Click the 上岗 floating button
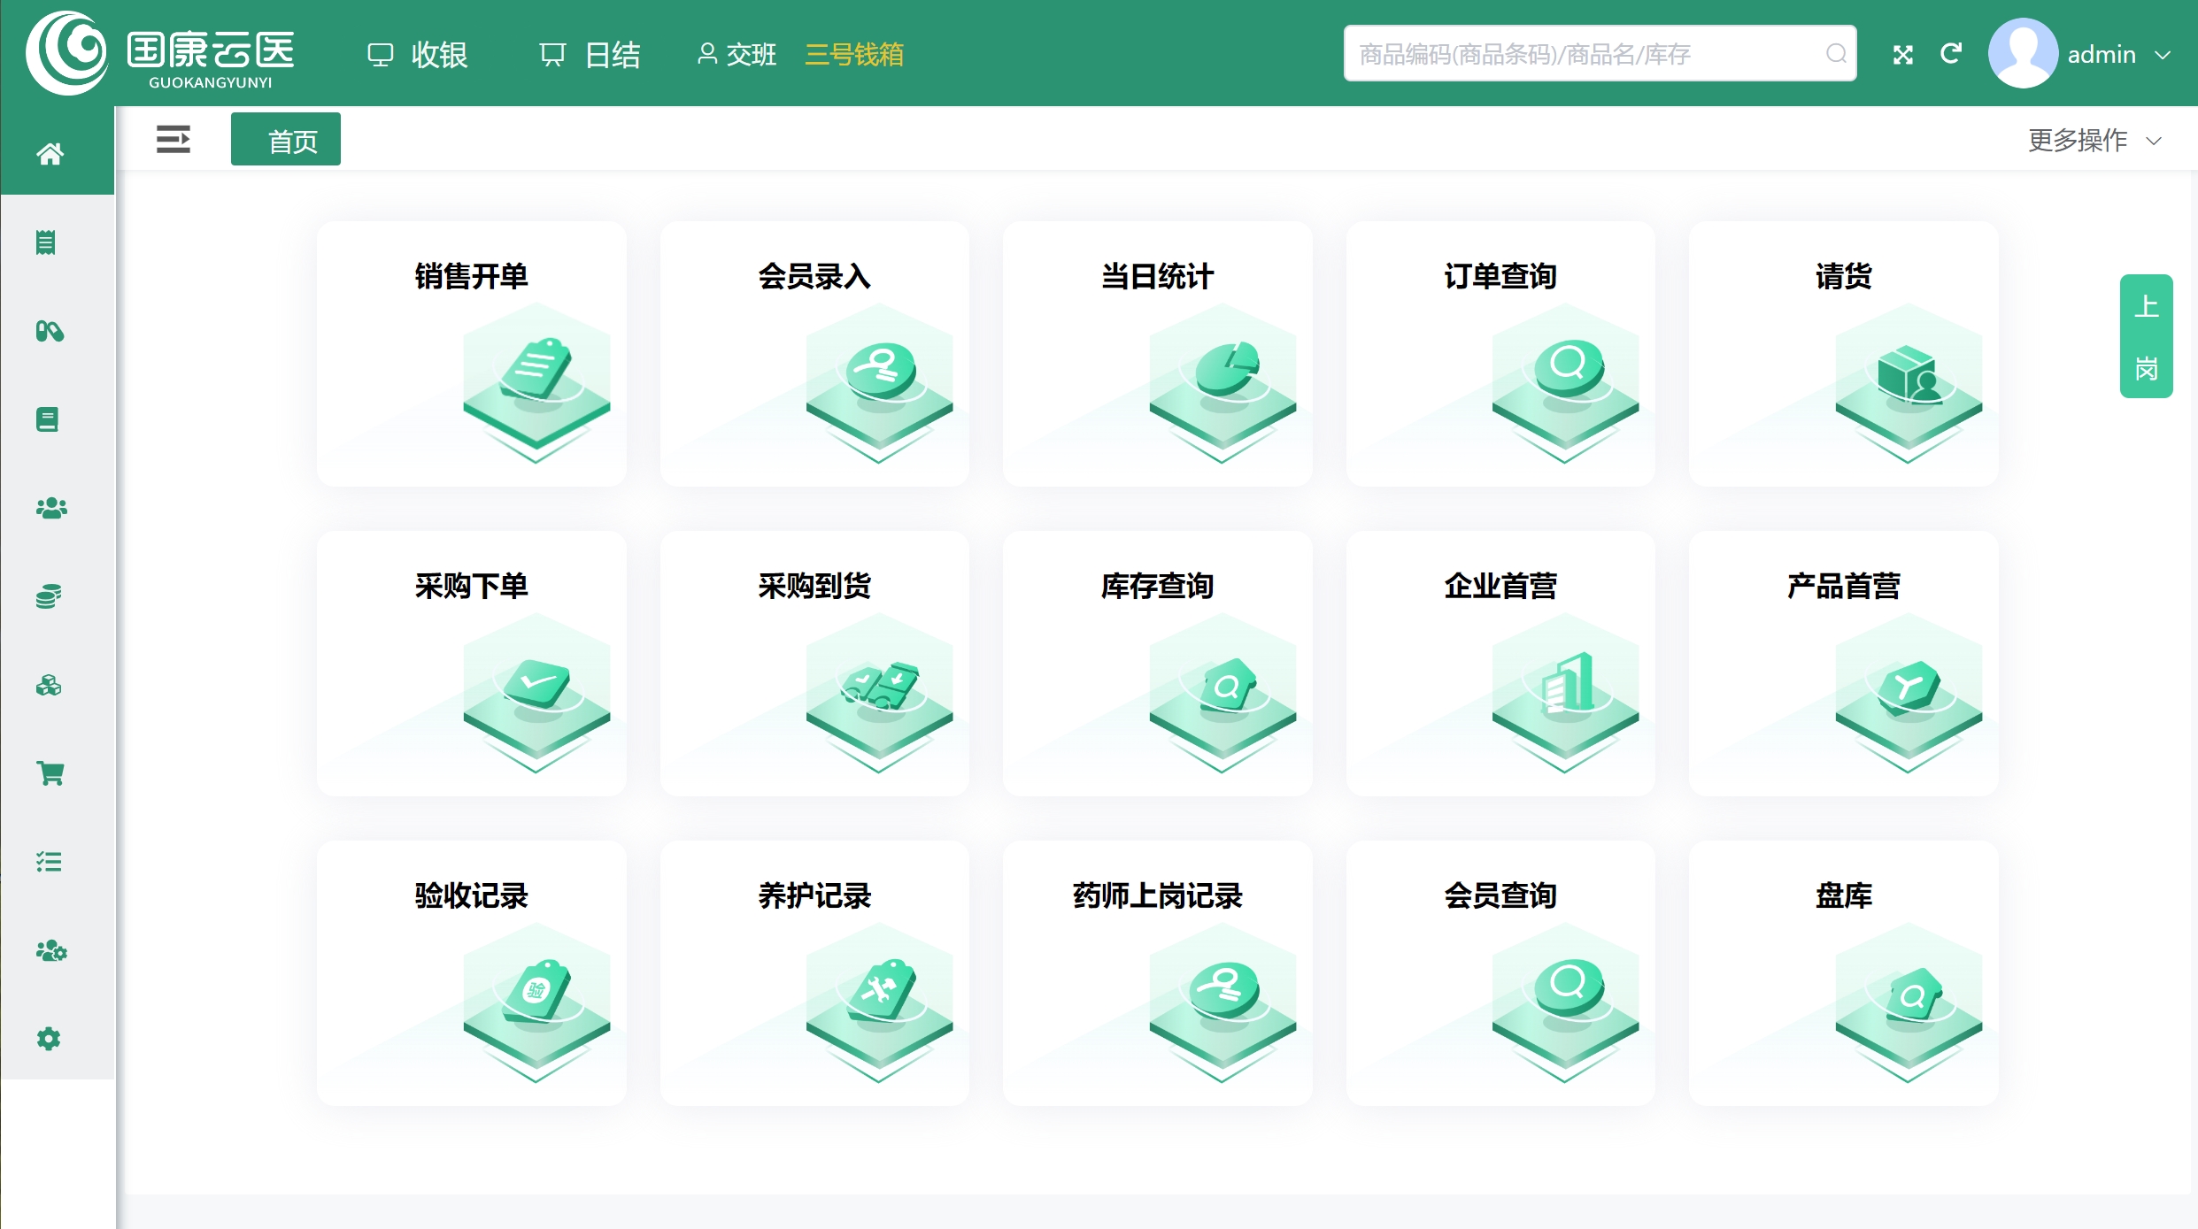2198x1229 pixels. (x=2147, y=336)
